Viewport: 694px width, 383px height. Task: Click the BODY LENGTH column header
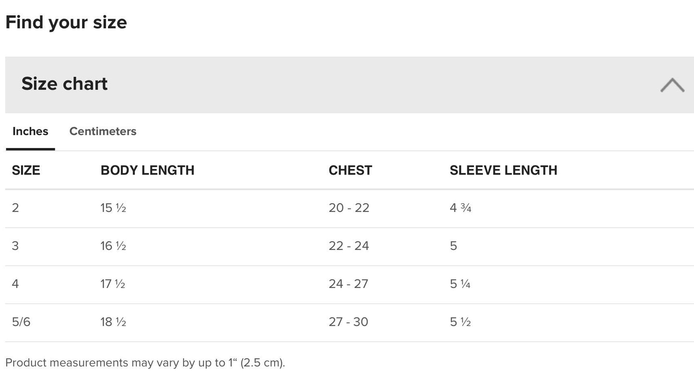(x=147, y=170)
